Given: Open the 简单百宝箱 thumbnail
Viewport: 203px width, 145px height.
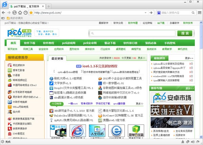Looking at the screenshot, I should click(136, 131).
